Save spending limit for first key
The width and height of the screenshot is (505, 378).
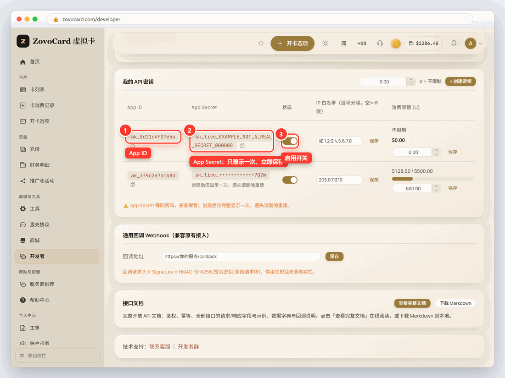tap(452, 152)
